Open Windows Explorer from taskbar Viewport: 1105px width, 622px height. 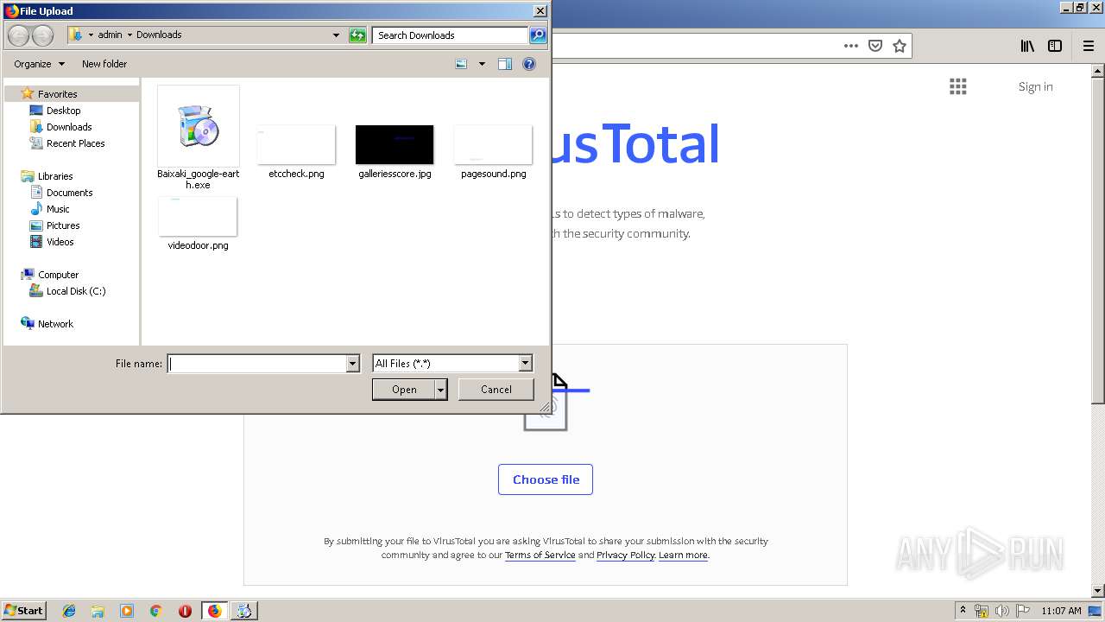coord(98,611)
